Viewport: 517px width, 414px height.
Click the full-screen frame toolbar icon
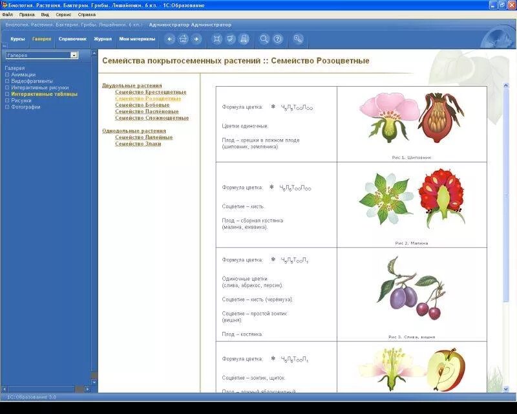pyautogui.click(x=216, y=39)
